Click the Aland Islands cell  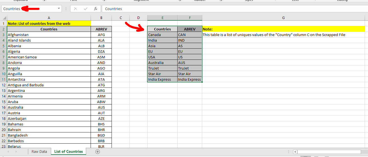pos(49,40)
